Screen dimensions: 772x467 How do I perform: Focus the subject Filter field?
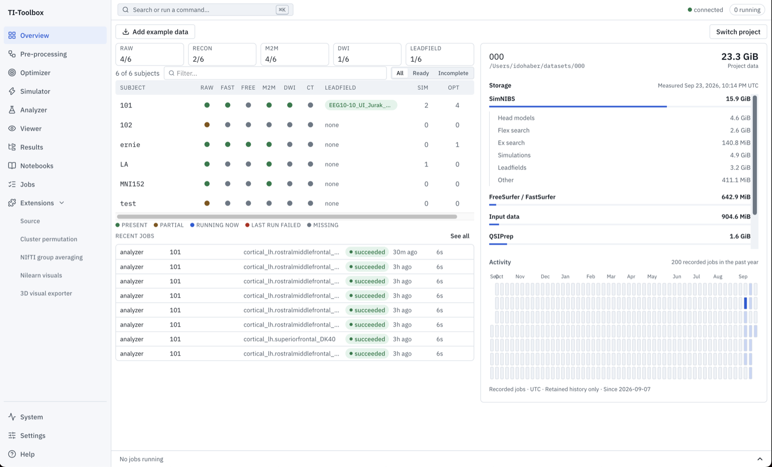tap(276, 73)
